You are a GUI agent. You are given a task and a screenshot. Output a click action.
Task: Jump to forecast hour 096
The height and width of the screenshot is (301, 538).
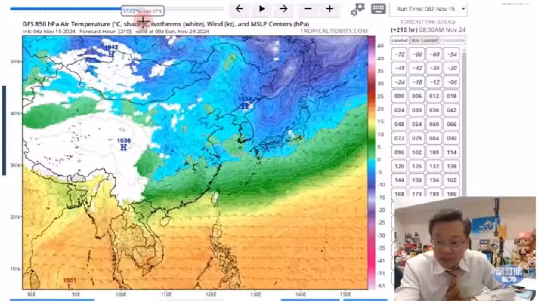tap(399, 152)
